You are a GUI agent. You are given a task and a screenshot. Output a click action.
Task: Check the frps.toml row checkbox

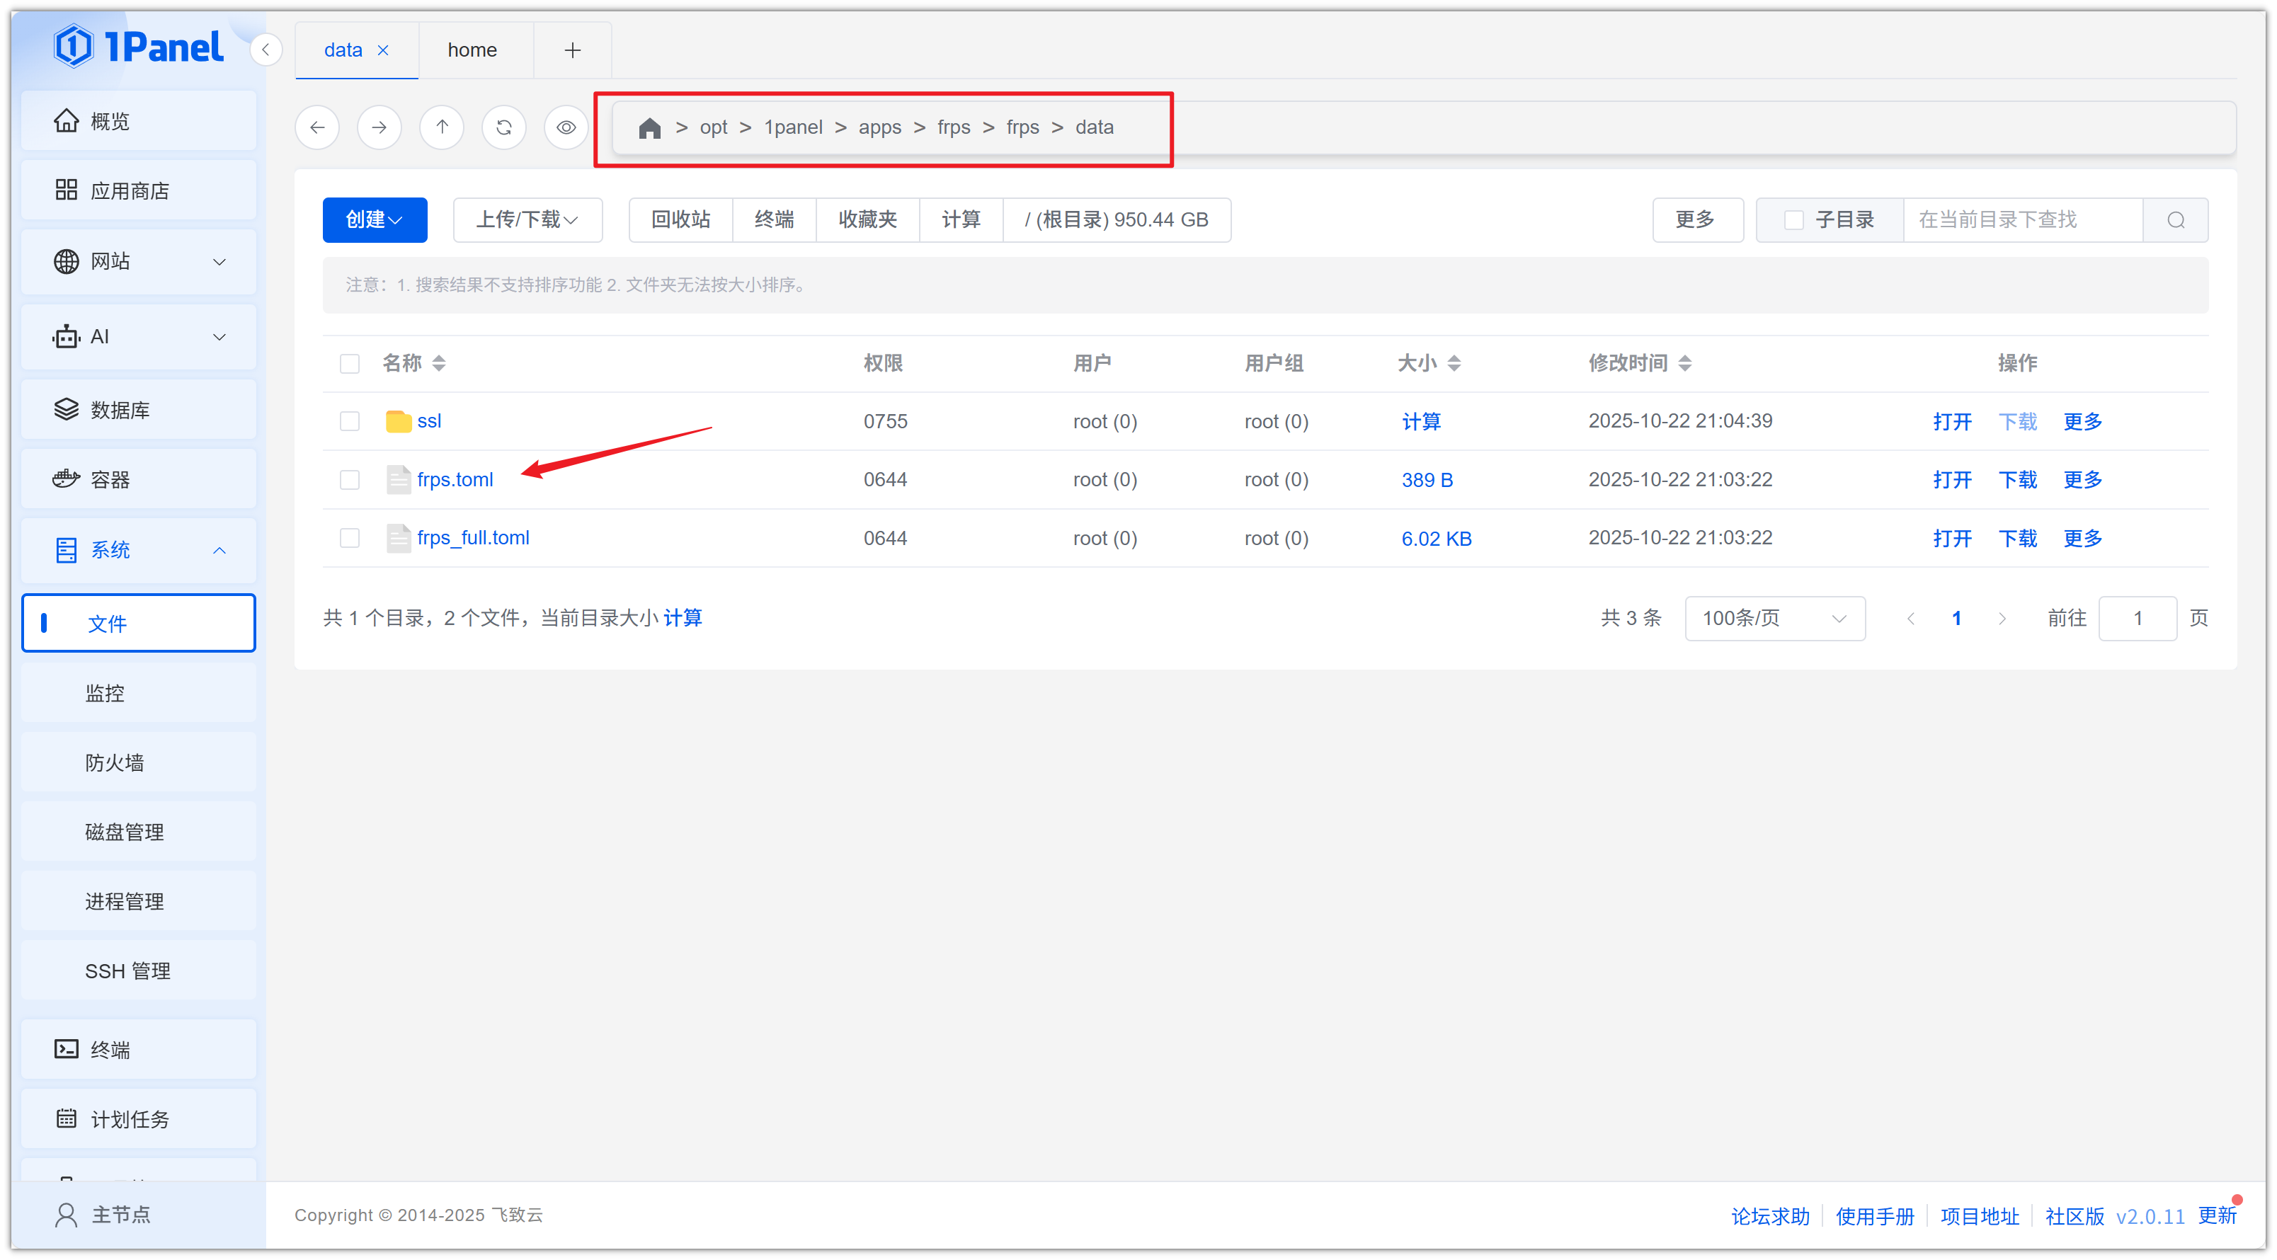pos(350,480)
